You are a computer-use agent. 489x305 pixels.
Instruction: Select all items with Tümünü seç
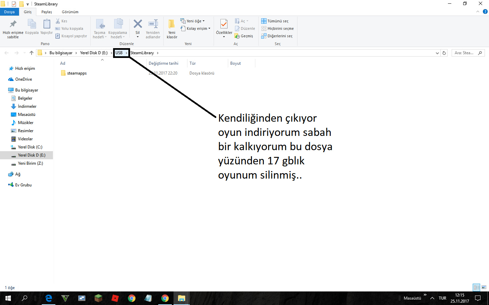click(x=275, y=21)
